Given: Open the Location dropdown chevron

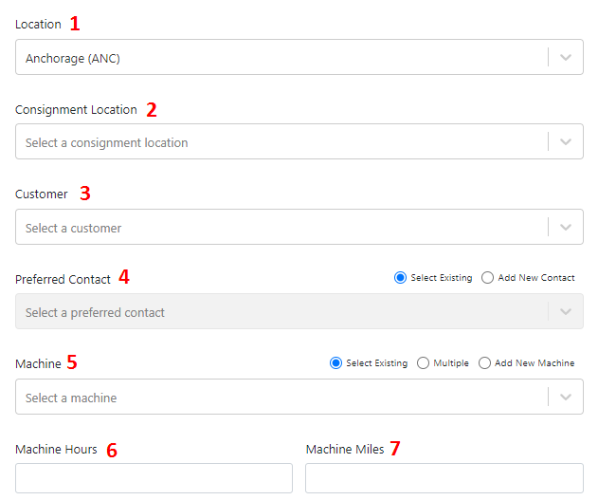Looking at the screenshot, I should click(566, 57).
